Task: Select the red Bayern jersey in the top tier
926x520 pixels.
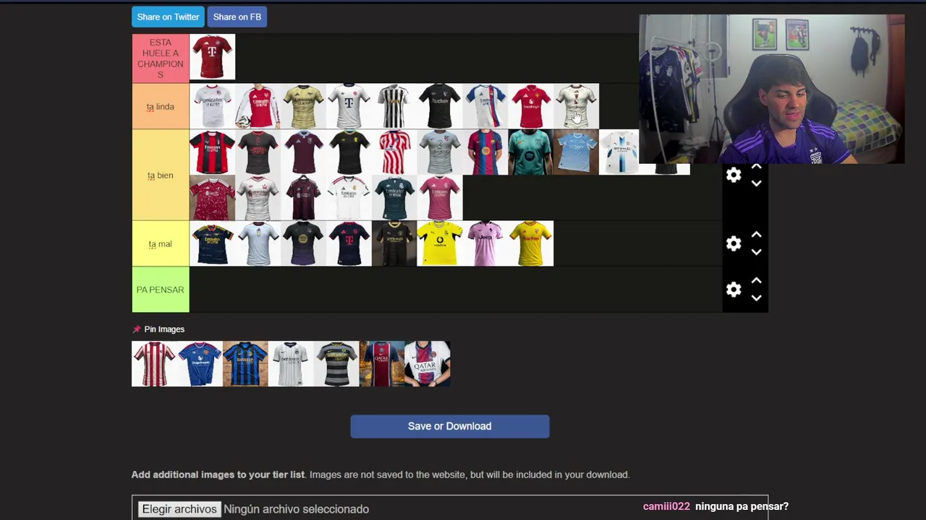Action: pos(213,57)
